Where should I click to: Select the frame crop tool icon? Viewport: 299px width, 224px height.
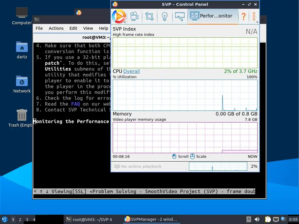149,16
